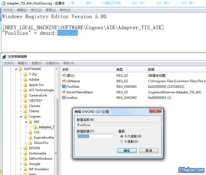The width and height of the screenshot is (206, 175).
Task: Click the 确定 button
Action: tap(127, 150)
